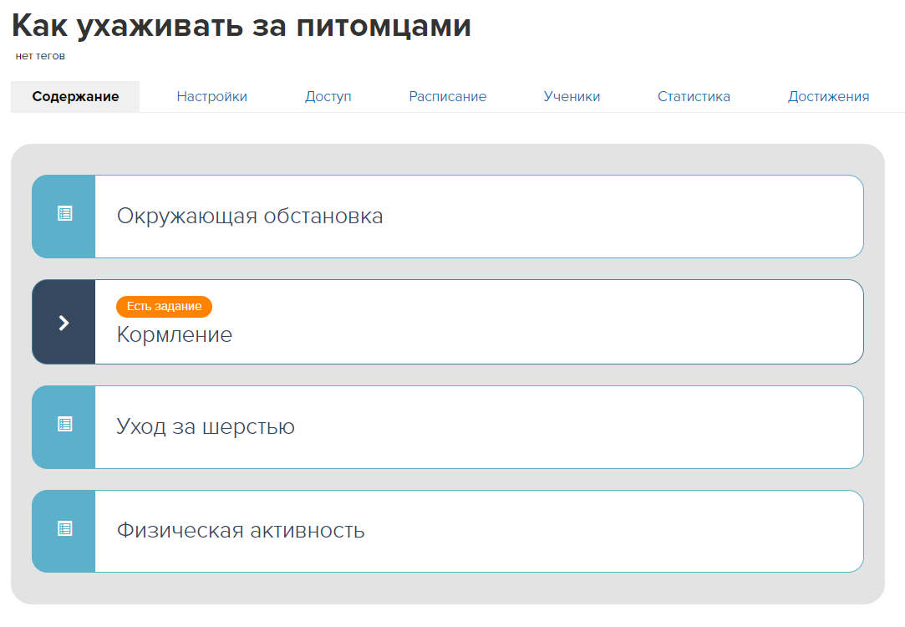The image size is (905, 627).
Task: Switch to the Содержание tab
Action: (75, 97)
